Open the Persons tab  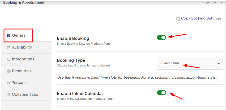(26, 83)
